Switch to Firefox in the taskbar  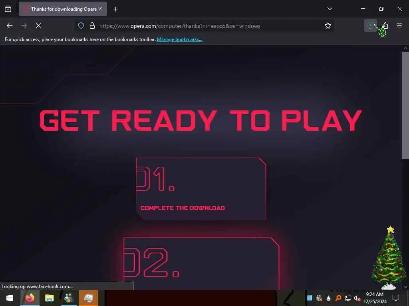30,298
